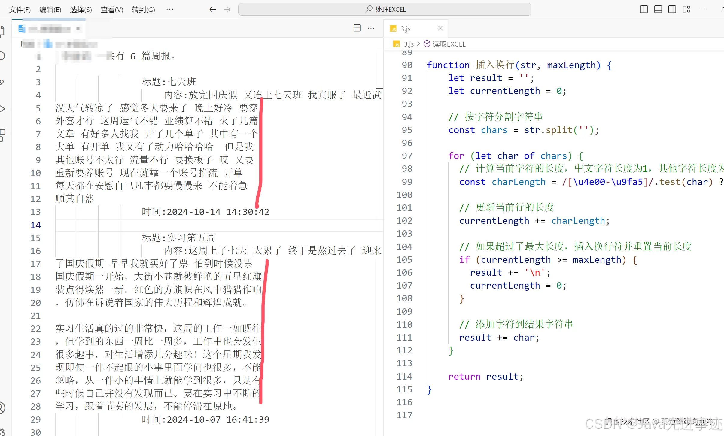
Task: Open the 文件(F) menu
Action: point(20,9)
